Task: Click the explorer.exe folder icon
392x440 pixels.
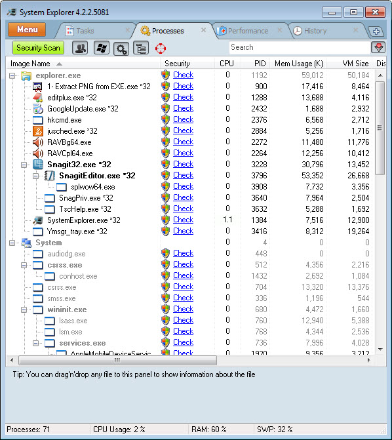Action: tap(26, 75)
